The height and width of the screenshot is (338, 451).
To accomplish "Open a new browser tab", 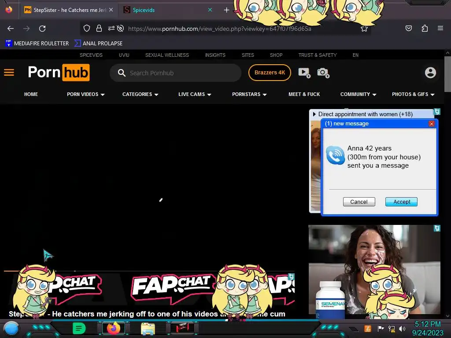I will pos(227,10).
